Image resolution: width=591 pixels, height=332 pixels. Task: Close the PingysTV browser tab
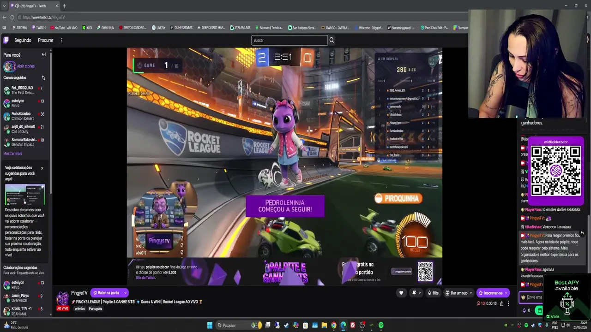pyautogui.click(x=57, y=6)
